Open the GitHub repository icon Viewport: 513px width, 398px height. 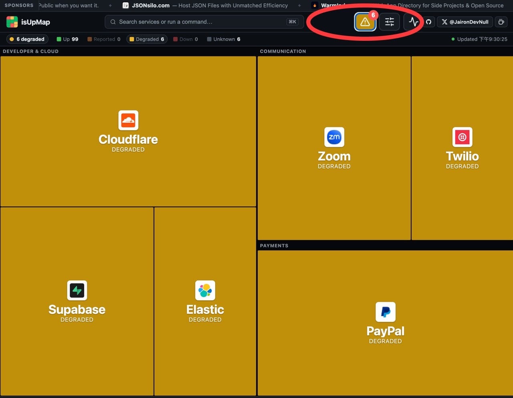(x=428, y=22)
